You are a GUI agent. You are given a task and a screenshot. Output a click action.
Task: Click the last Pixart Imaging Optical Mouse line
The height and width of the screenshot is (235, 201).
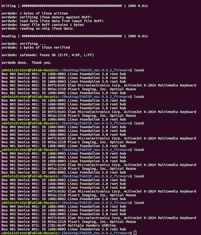point(69,222)
